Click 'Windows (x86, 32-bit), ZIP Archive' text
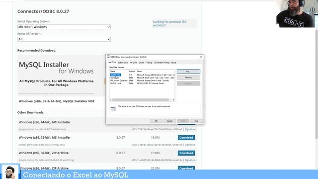The height and width of the screenshot is (179, 318). pyautogui.click(x=44, y=153)
